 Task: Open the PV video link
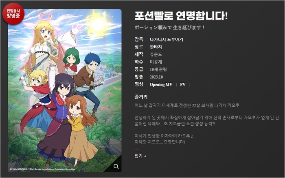coord(183,85)
